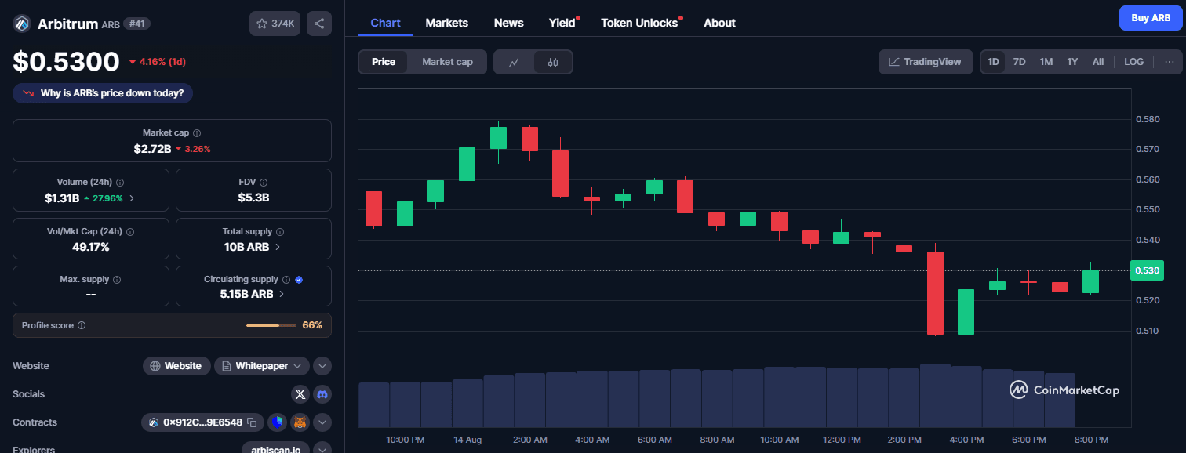Click the #41 rank badge

[136, 24]
